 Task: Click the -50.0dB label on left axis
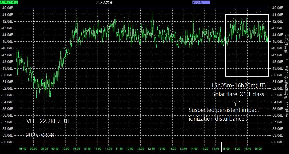7,75
